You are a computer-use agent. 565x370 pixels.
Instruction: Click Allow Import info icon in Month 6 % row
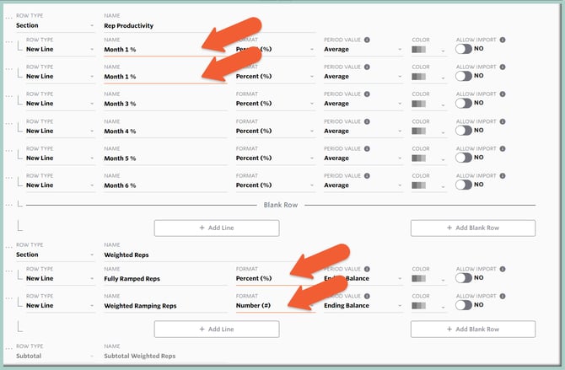tap(502, 175)
